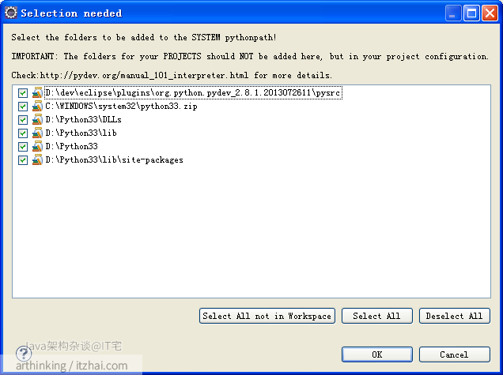503x375 pixels.
Task: Confirm the selection with OK
Action: coord(376,354)
